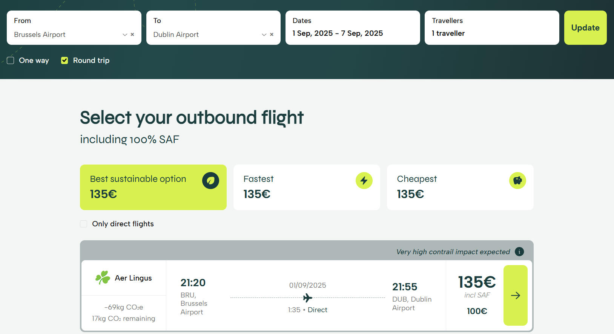Click the Aer Lingus shamrock logo
Viewport: 614px width, 334px height.
pyautogui.click(x=103, y=278)
